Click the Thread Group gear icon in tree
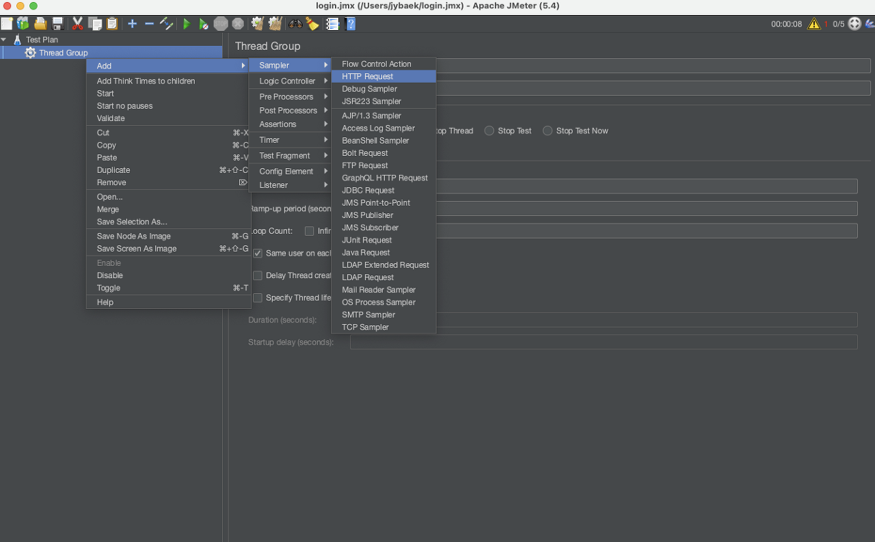Screen dimensions: 875x542 [31, 53]
